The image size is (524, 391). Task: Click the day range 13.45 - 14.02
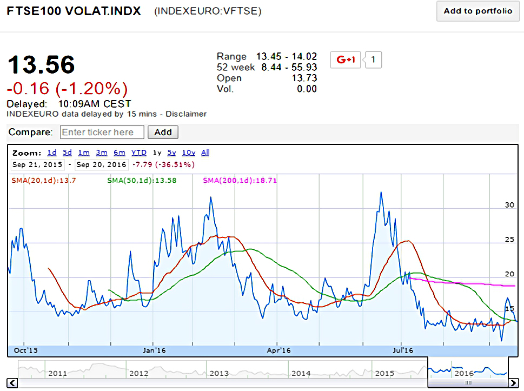pyautogui.click(x=287, y=56)
